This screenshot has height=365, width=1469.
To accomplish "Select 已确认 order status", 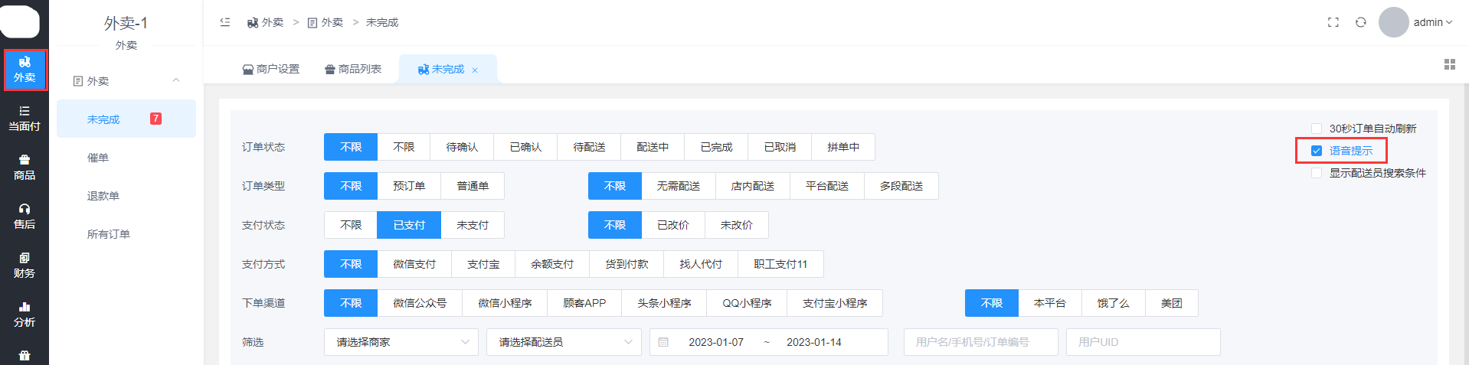I will pyautogui.click(x=525, y=147).
